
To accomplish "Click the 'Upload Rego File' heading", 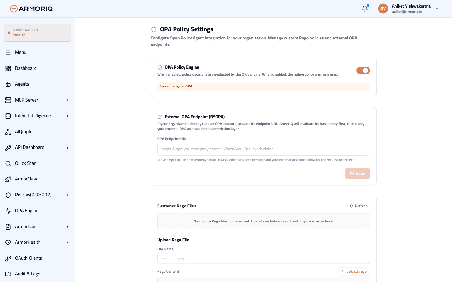I will (x=173, y=240).
